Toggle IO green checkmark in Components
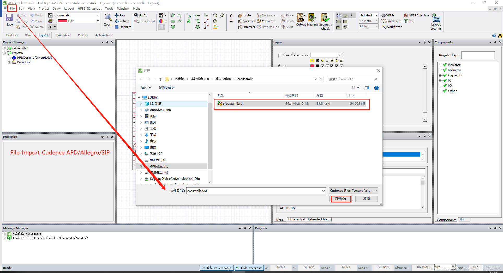 445,86
